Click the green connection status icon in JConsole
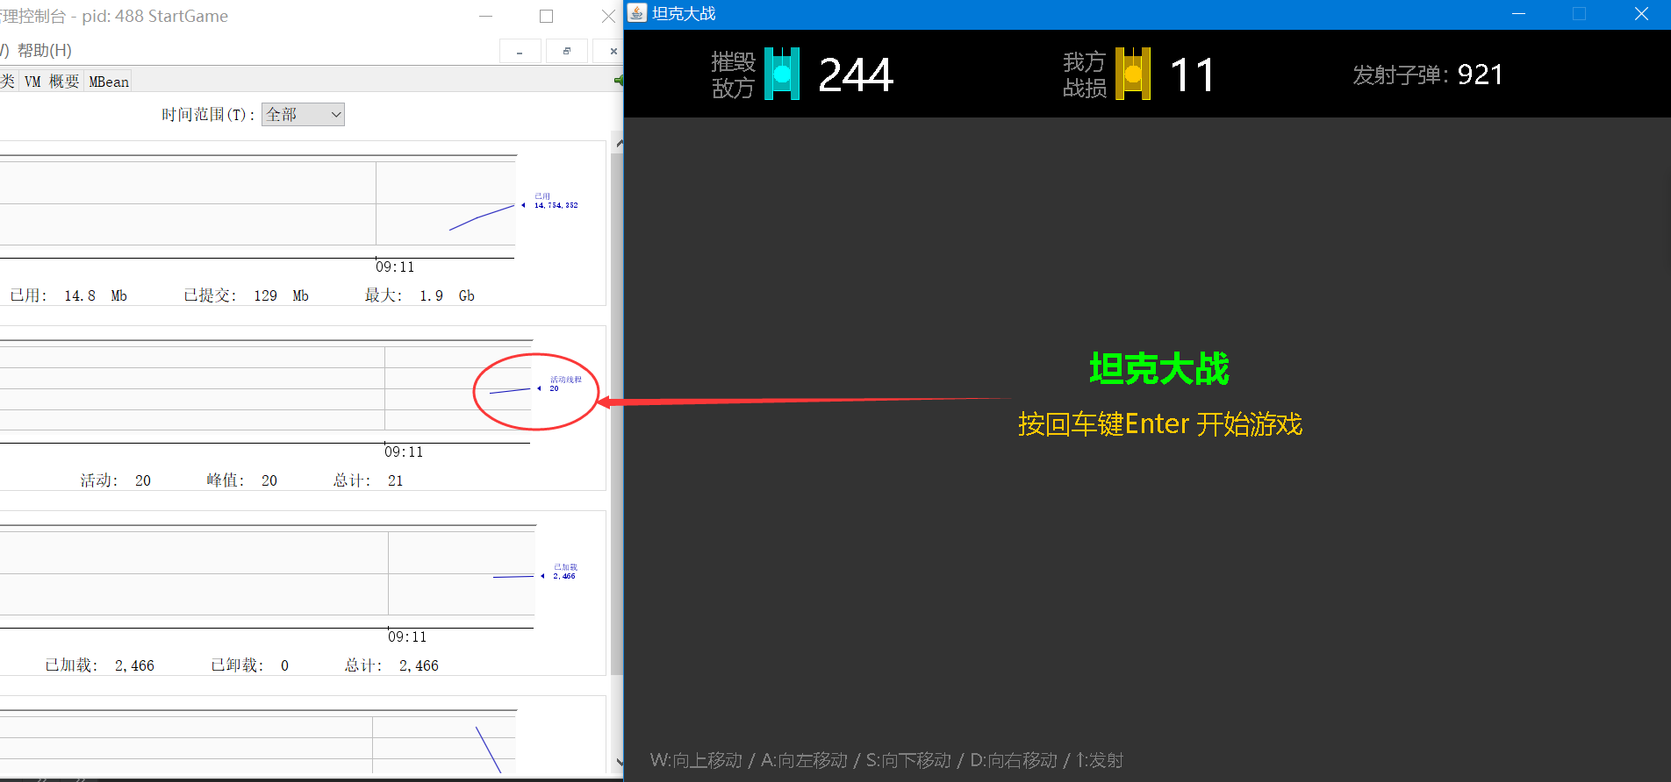Image resolution: width=1671 pixels, height=782 pixels. [618, 81]
